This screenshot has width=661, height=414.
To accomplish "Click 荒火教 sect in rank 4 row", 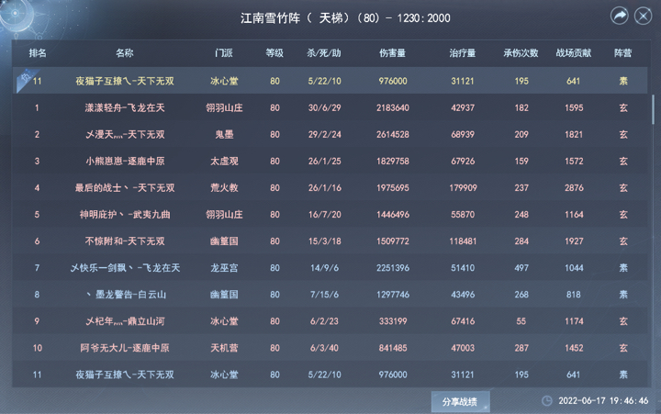I will (224, 188).
